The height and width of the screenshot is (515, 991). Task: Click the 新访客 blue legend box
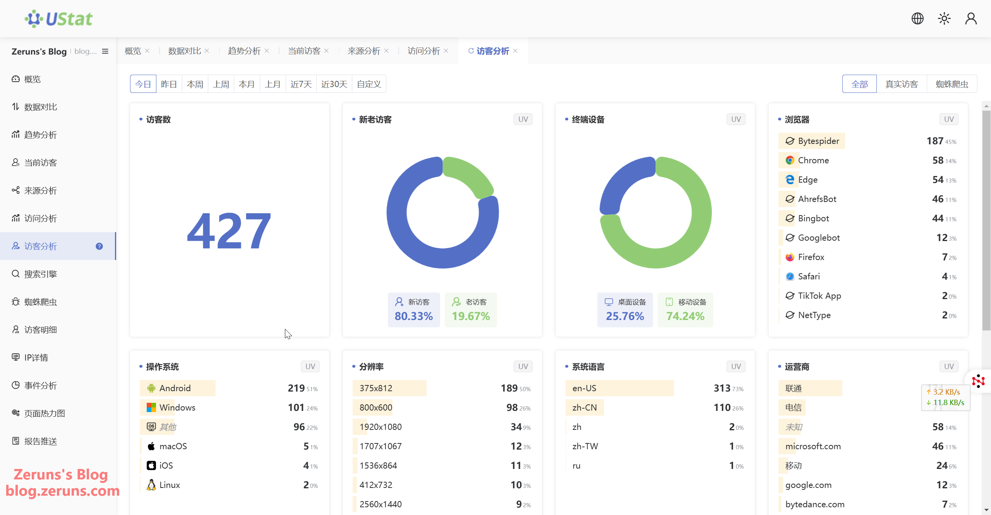(414, 310)
